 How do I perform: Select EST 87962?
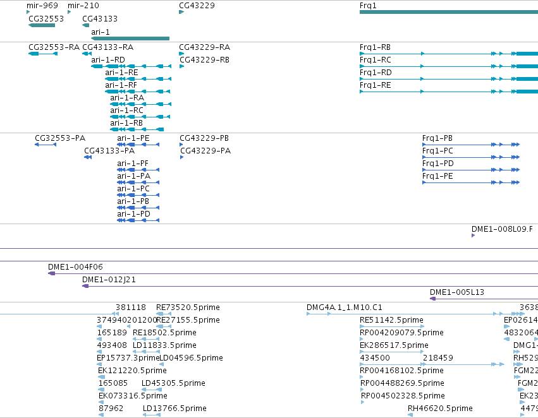(101, 415)
